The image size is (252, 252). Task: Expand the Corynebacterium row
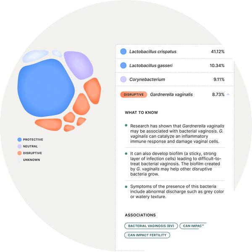point(172,79)
